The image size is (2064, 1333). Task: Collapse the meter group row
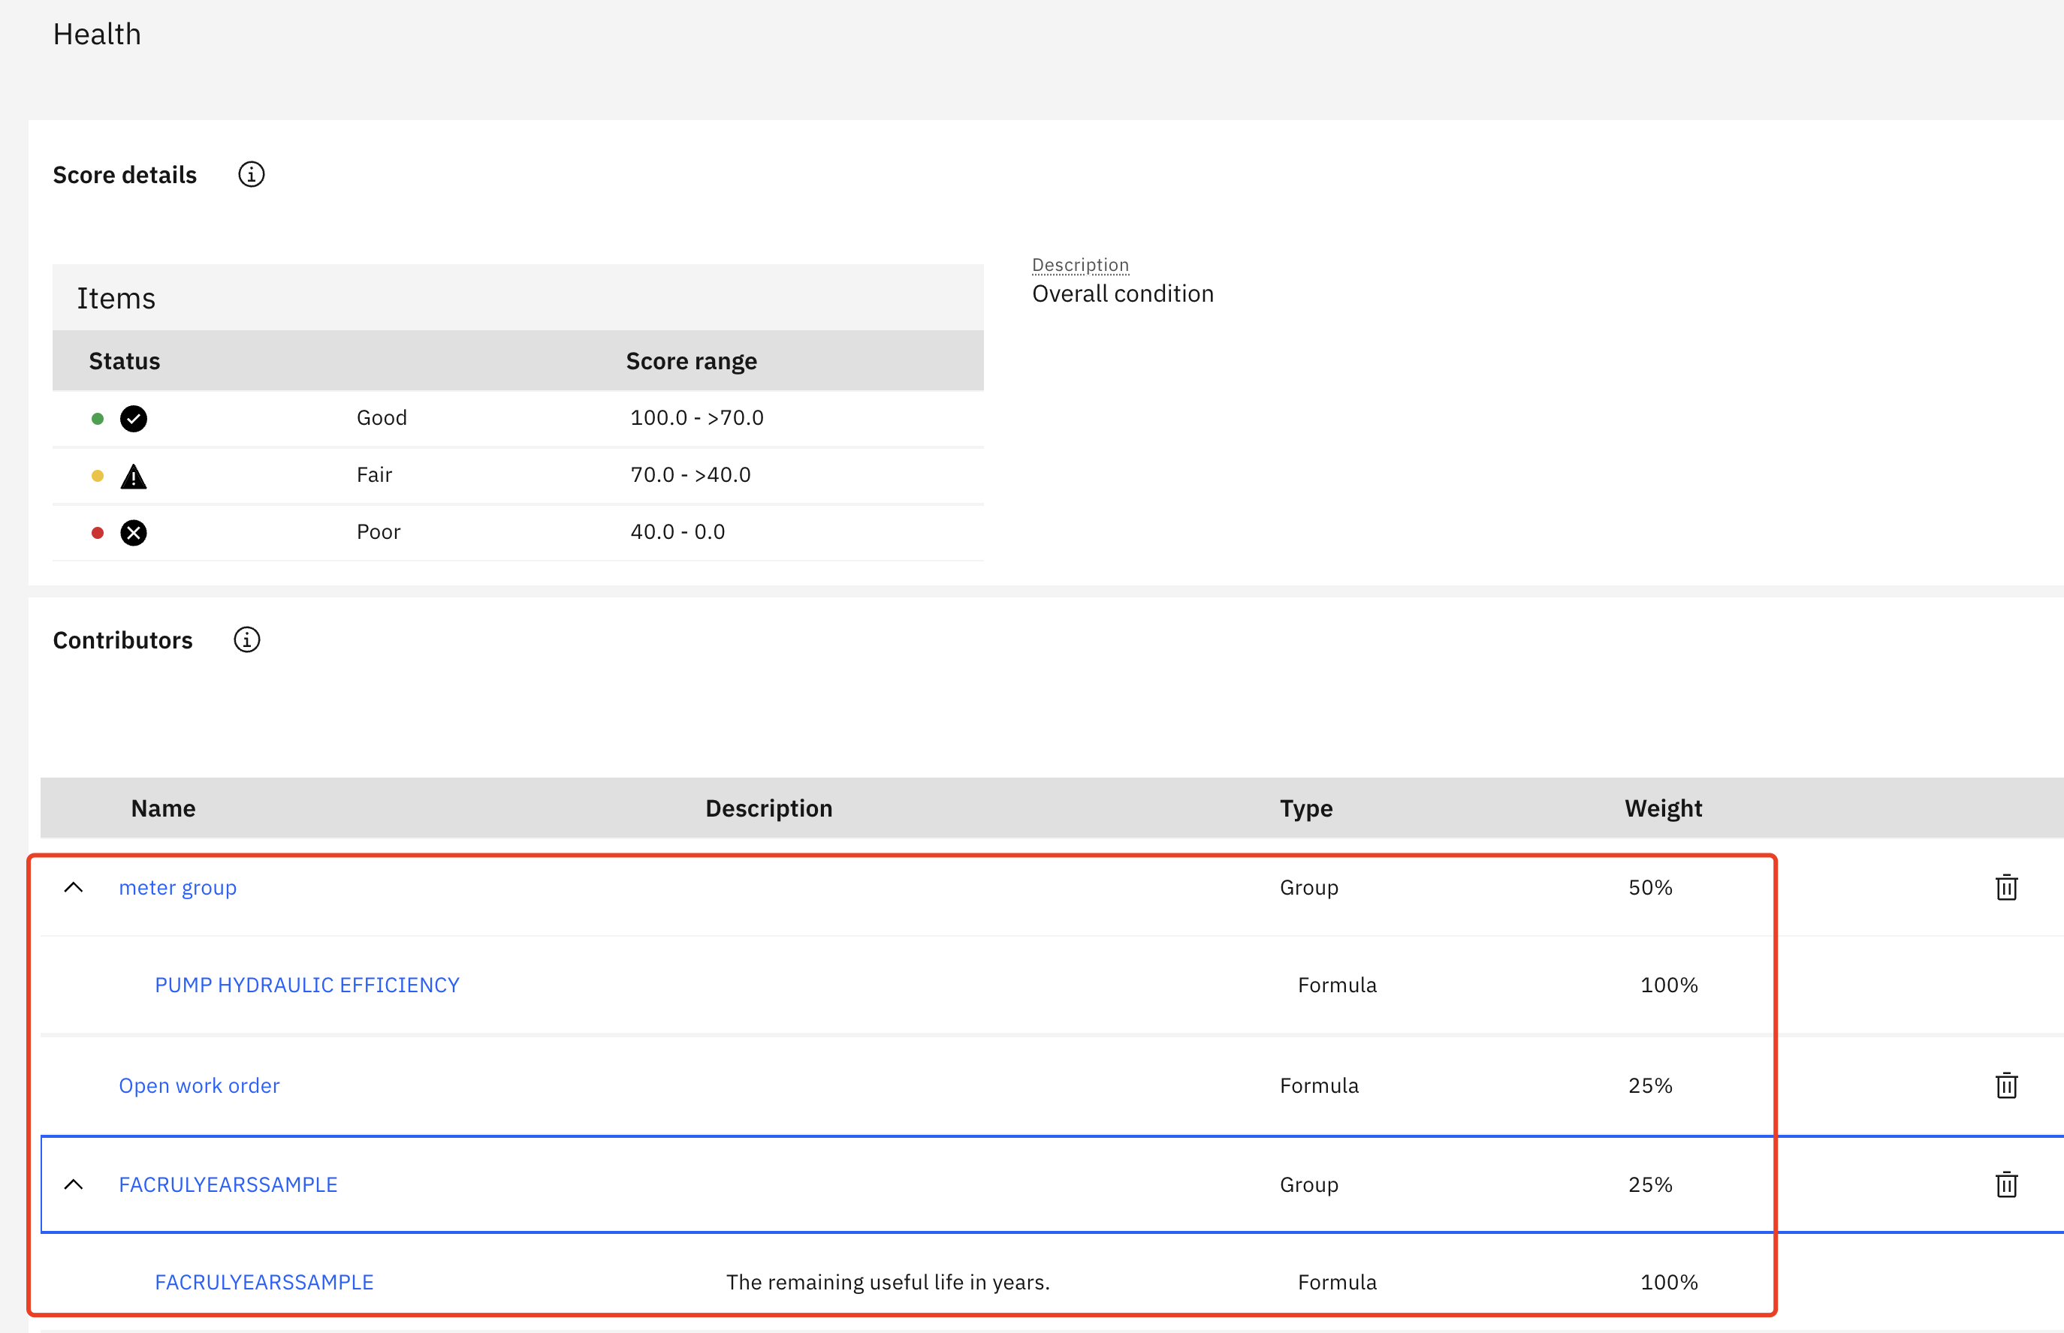(74, 887)
